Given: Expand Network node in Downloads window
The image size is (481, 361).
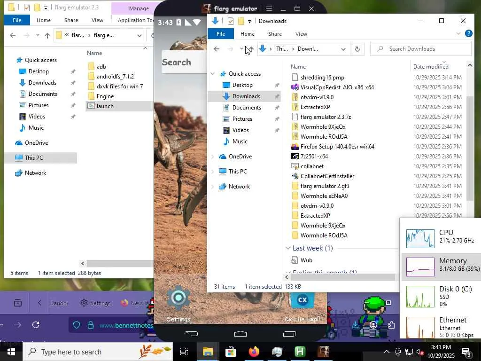Looking at the screenshot, I should [213, 187].
